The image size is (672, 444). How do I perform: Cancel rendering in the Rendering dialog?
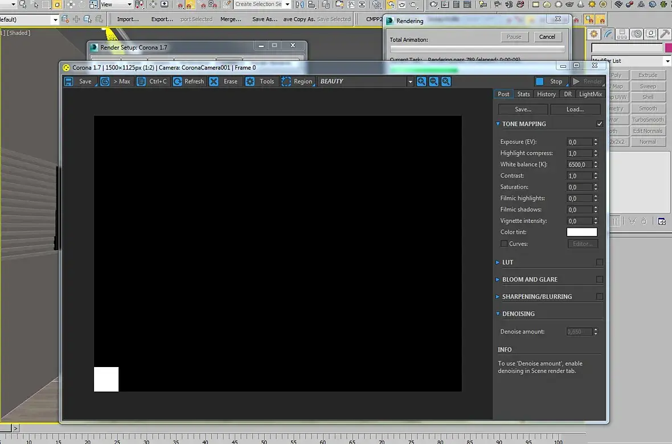click(547, 36)
